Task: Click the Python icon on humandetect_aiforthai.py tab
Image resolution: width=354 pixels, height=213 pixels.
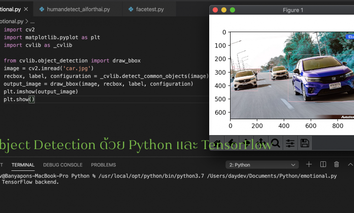Action: pos(42,9)
